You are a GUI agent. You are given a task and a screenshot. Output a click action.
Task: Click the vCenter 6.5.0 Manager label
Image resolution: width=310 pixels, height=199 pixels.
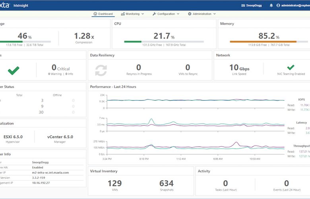[60, 137]
